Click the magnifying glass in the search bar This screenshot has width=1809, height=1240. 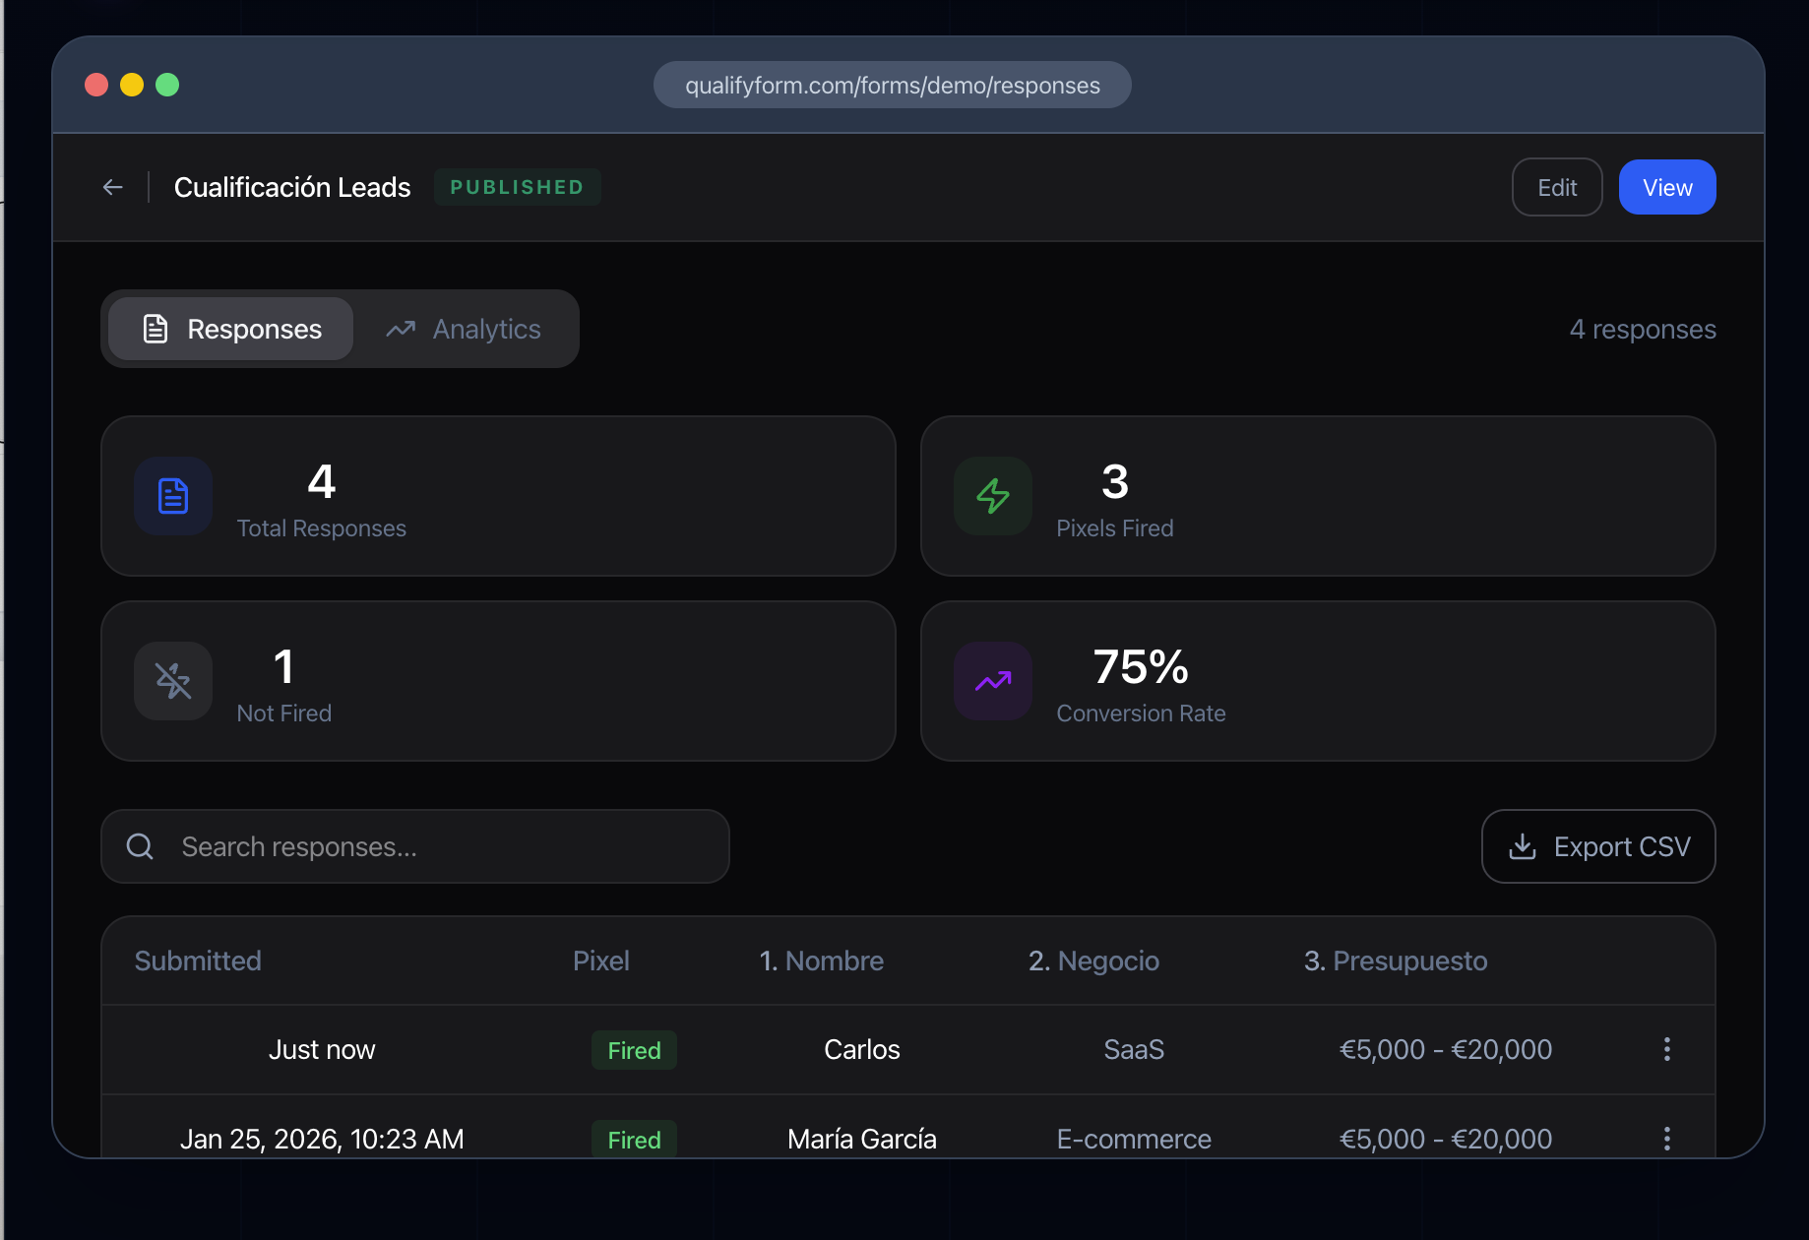point(139,846)
